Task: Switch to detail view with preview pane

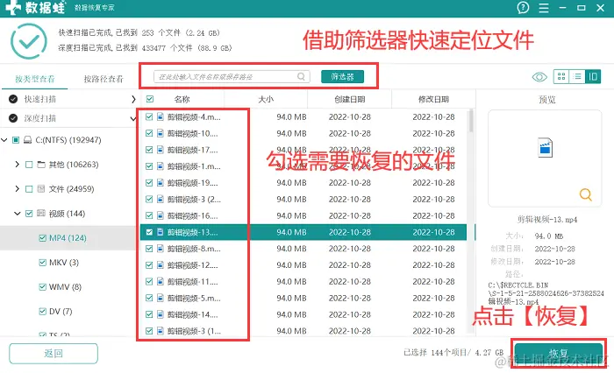Action: point(593,76)
